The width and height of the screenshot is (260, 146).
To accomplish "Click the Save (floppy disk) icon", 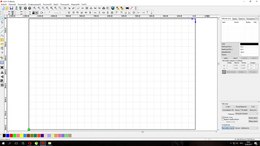I will pyautogui.click(x=11, y=8).
